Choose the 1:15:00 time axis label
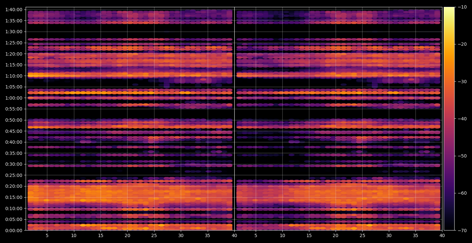The height and width of the screenshot is (243, 472). coord(14,65)
